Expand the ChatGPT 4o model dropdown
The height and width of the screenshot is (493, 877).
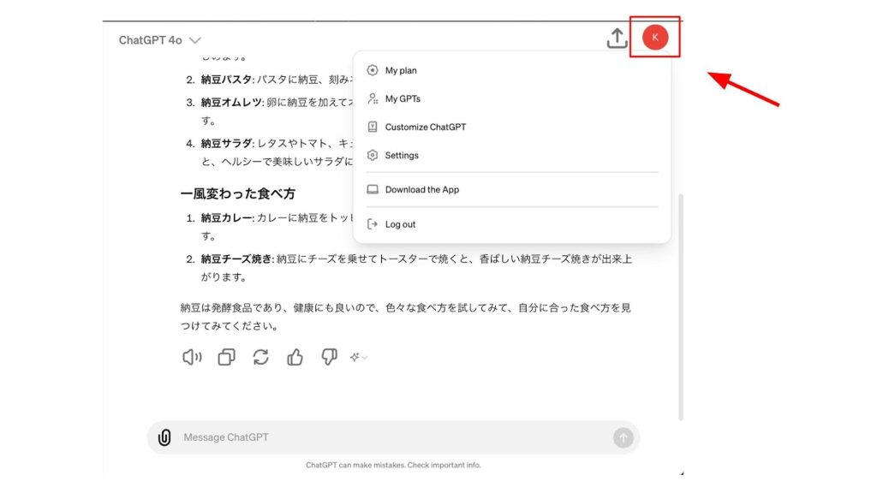pos(160,40)
